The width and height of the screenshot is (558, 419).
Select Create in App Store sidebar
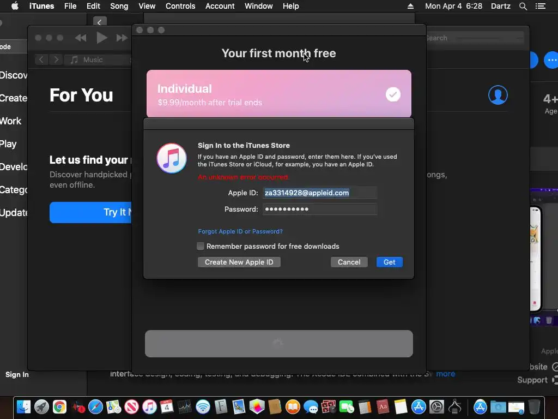14,98
